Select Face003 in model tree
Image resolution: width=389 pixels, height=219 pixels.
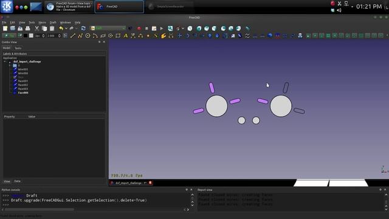coord(23,89)
